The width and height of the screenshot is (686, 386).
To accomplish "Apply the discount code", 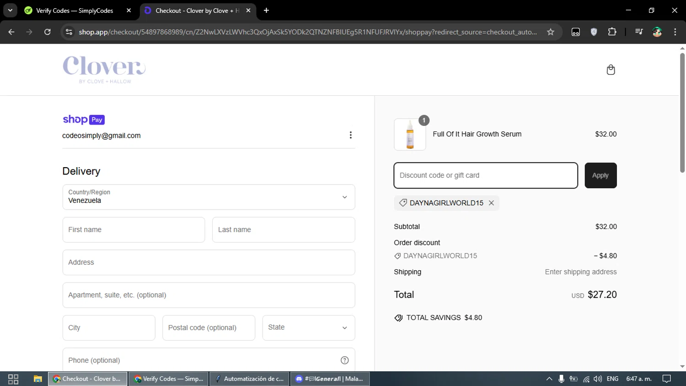I will point(600,175).
